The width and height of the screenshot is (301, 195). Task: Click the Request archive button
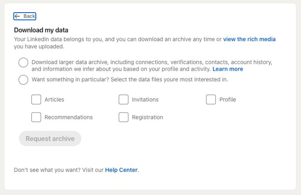click(50, 139)
